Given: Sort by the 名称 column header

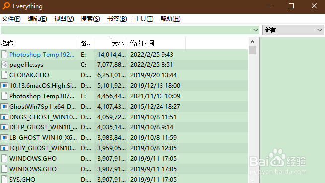Looking at the screenshot, I should (39, 43).
